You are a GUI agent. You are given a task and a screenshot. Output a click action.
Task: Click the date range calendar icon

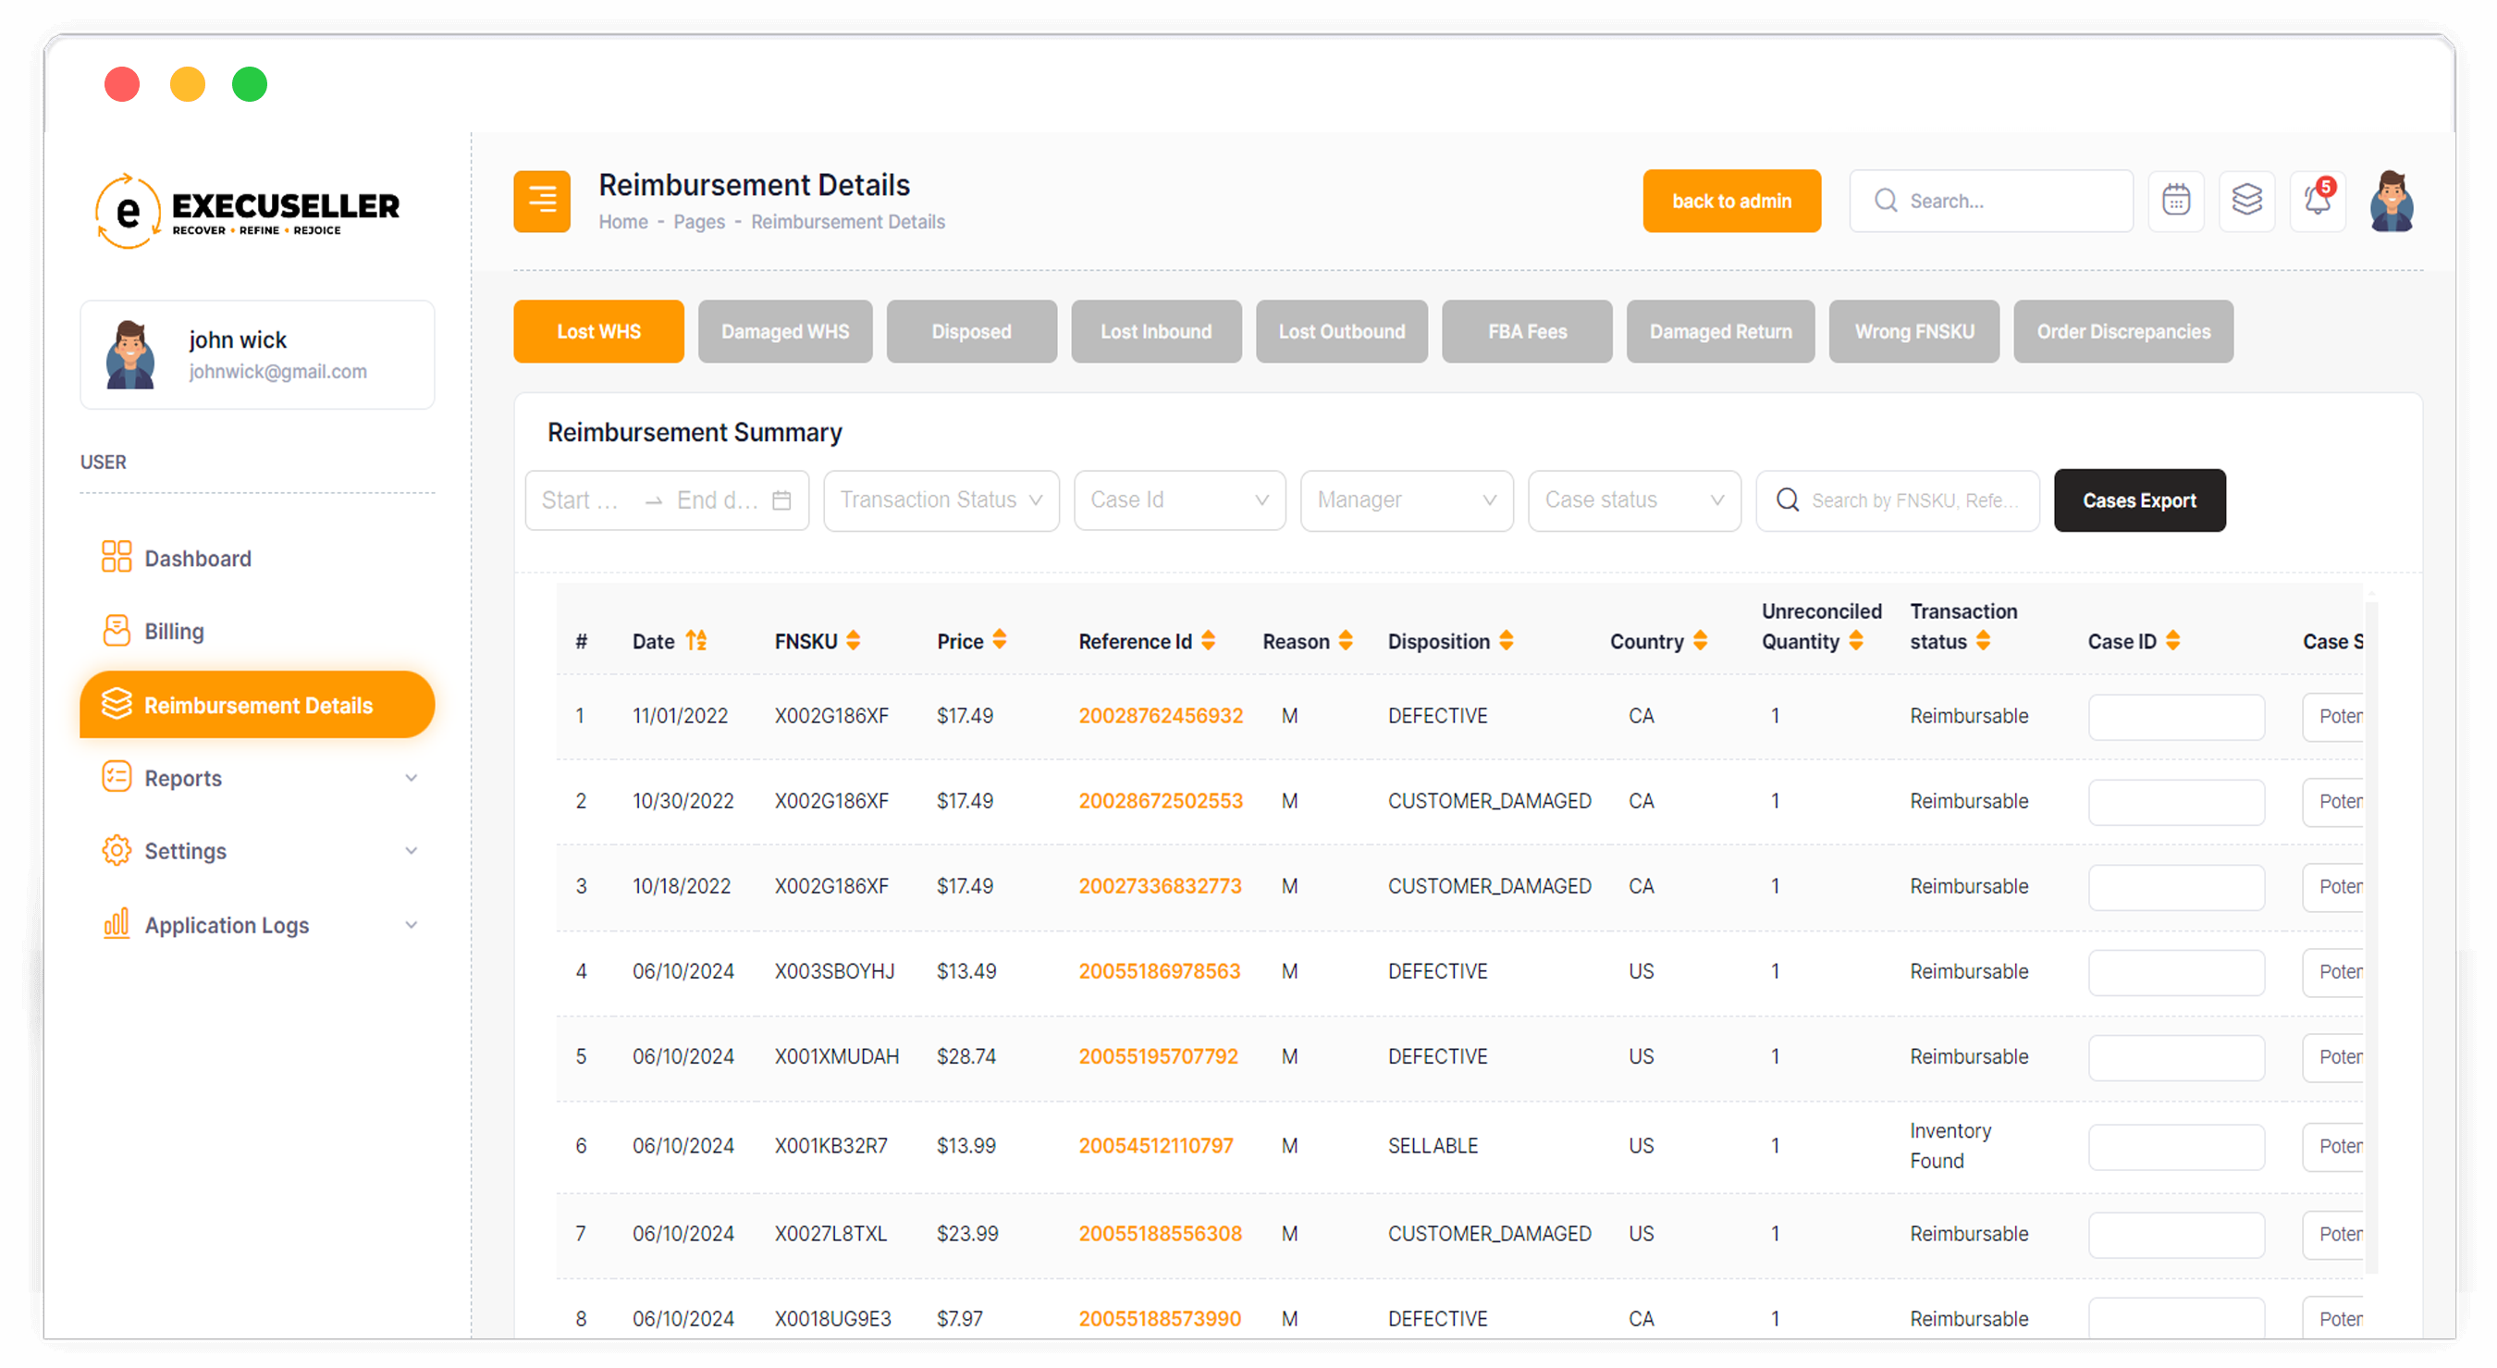tap(781, 500)
